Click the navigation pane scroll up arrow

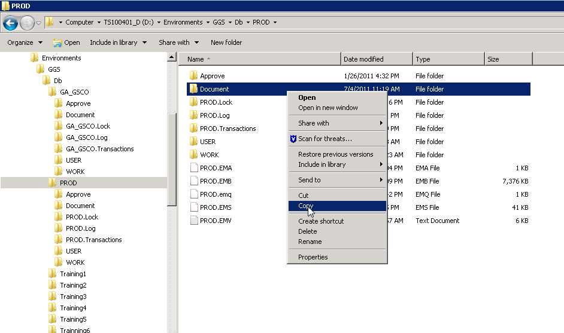pyautogui.click(x=172, y=58)
